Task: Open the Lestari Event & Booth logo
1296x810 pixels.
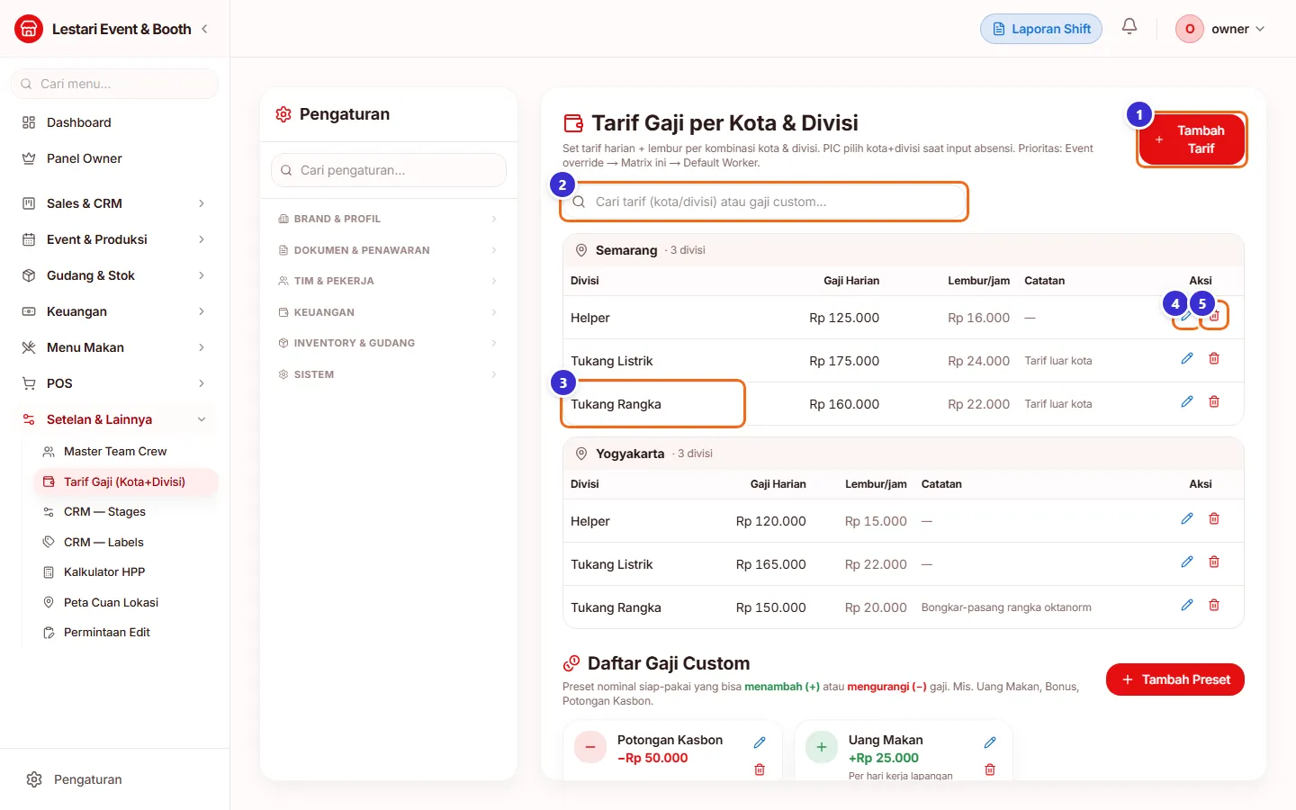Action: pyautogui.click(x=29, y=29)
